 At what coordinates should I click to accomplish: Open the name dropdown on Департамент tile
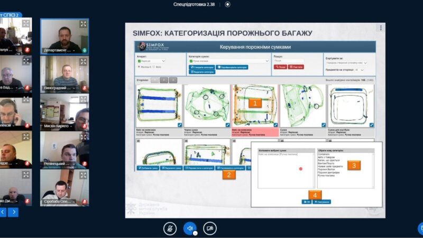(74, 50)
